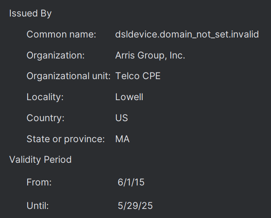Screen dimensions: 271x218
Task: Select the Arris Group, Inc. organization value
Action: [150, 56]
